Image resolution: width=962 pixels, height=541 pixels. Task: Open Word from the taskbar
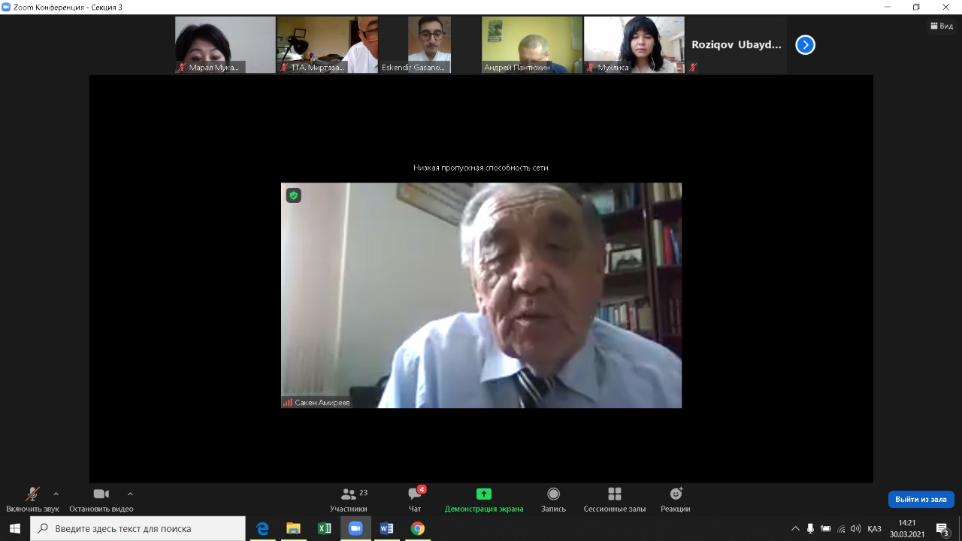386,528
